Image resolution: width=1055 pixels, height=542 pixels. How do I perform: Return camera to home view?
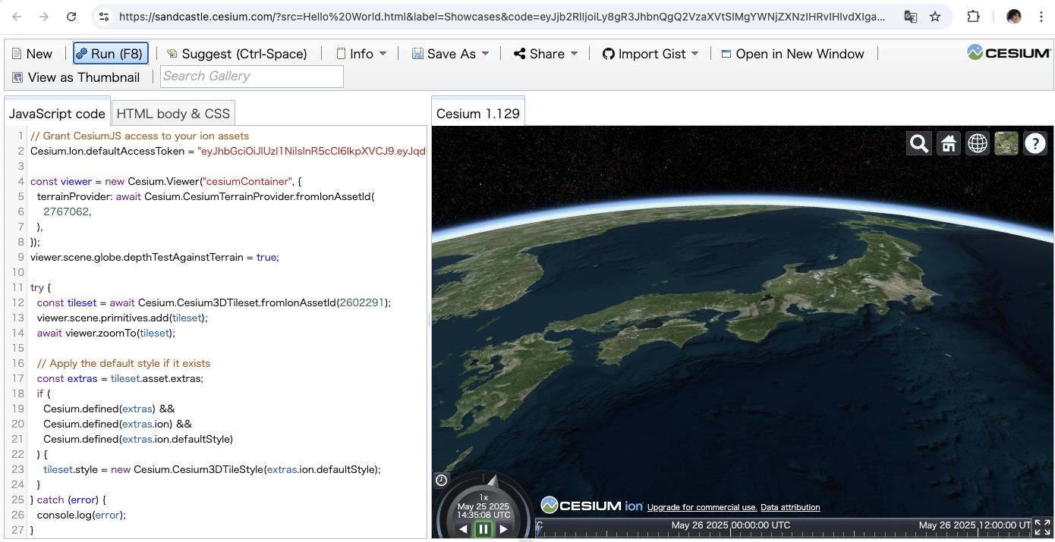(948, 143)
